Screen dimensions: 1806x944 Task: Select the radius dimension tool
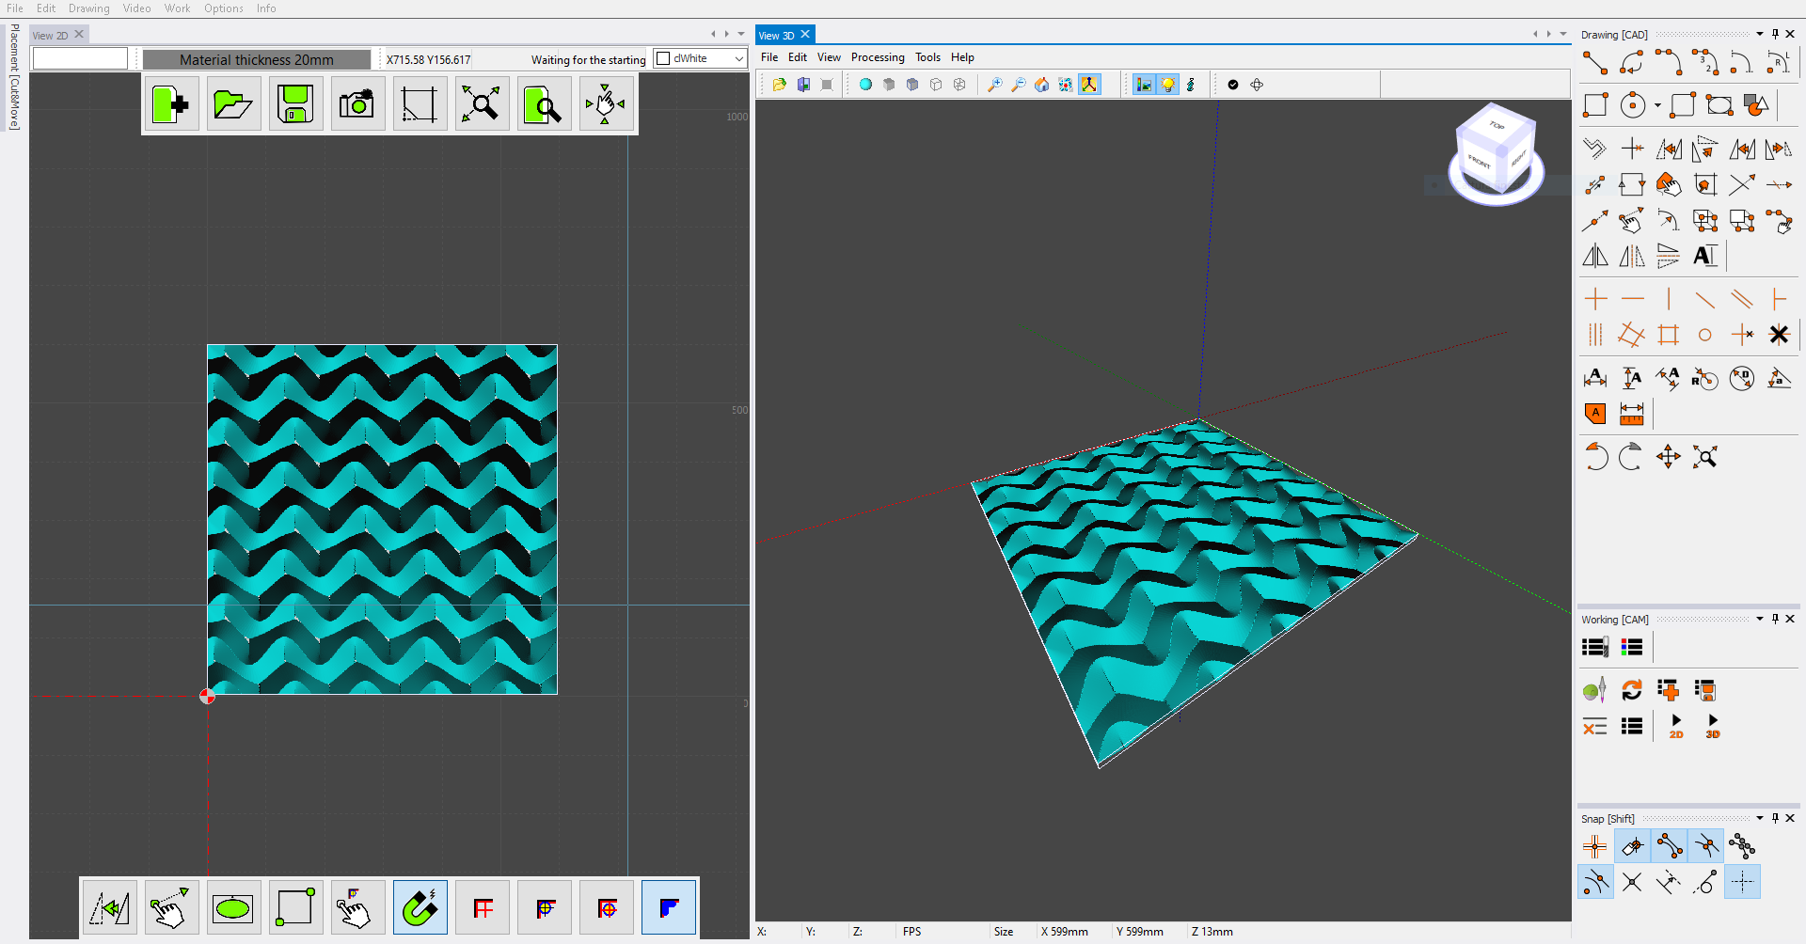click(x=1704, y=379)
